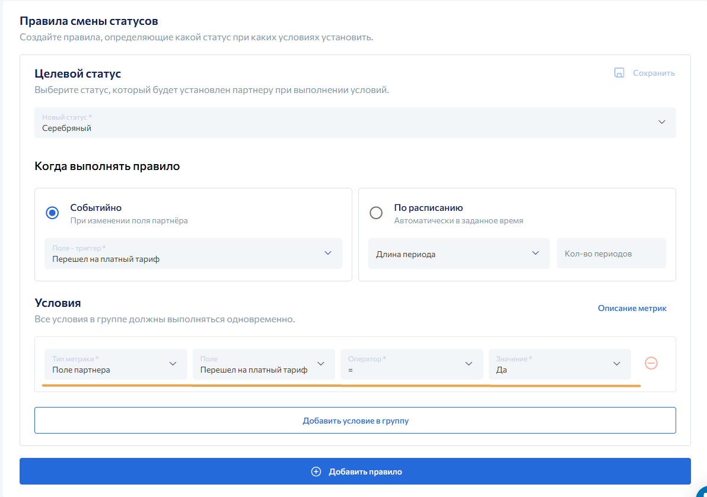Click the Кол-во периодов input field
Viewport: 707px width, 497px height.
(611, 254)
